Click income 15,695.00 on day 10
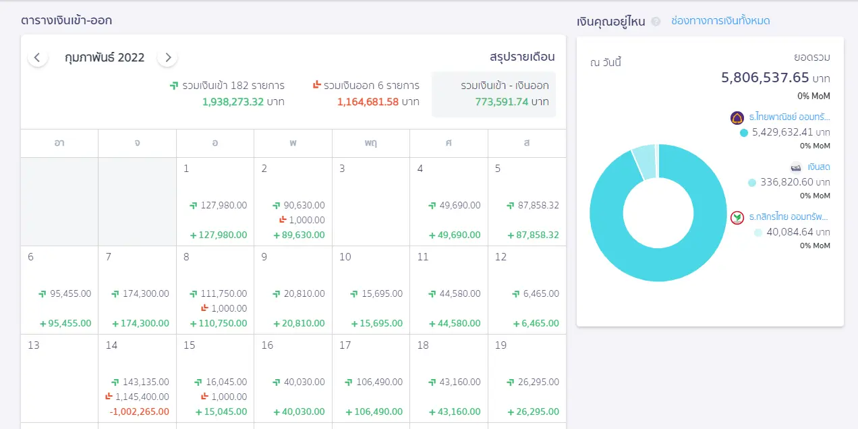The image size is (858, 429). click(382, 293)
